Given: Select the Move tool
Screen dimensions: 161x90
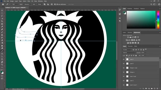Looking at the screenshot, I should pyautogui.click(x=2, y=10).
